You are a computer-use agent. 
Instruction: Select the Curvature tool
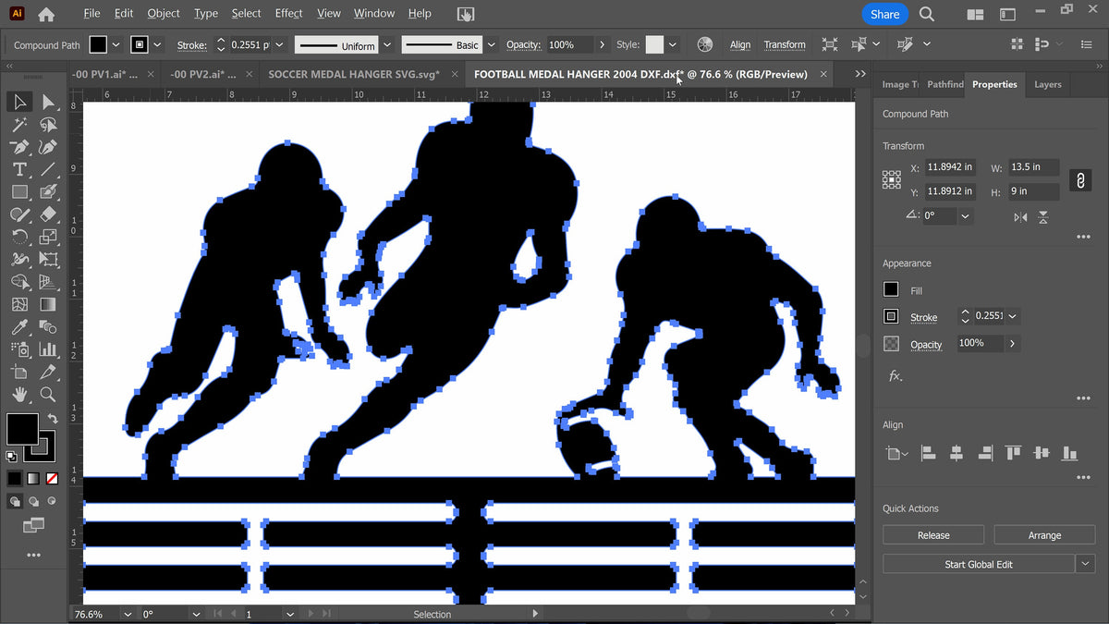(48, 147)
